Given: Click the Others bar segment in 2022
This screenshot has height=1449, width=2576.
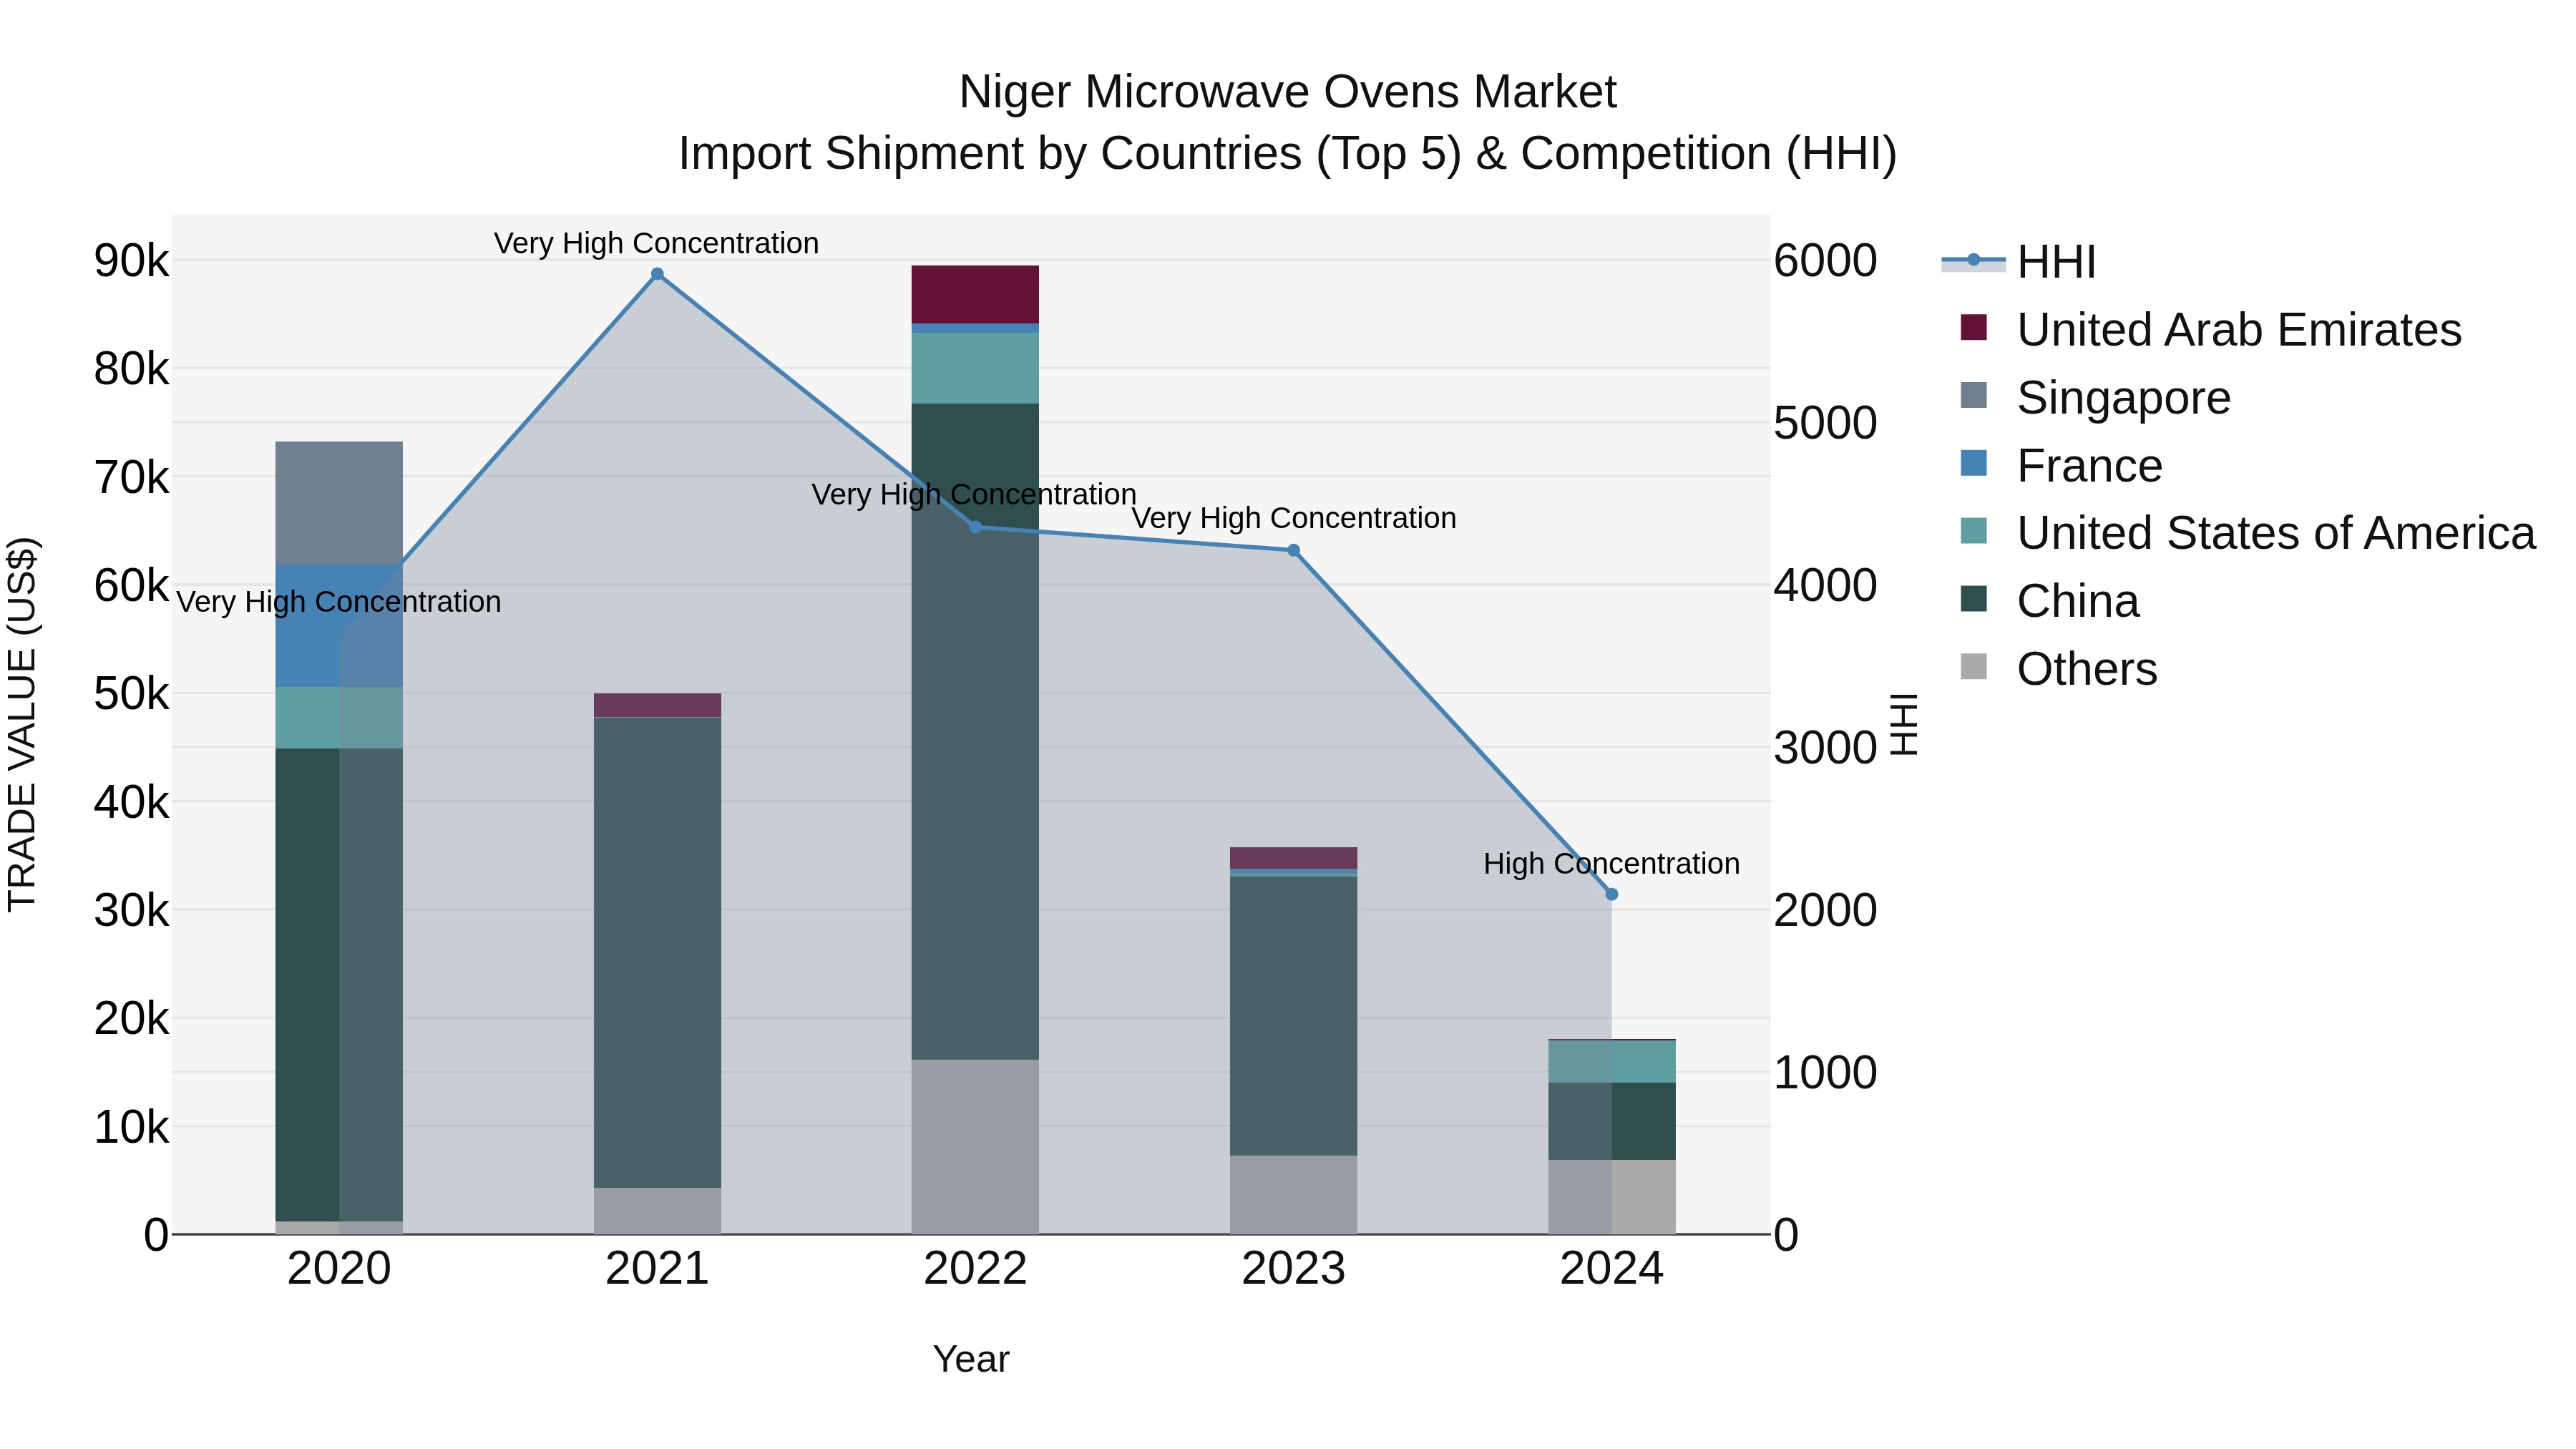Looking at the screenshot, I should (975, 1147).
